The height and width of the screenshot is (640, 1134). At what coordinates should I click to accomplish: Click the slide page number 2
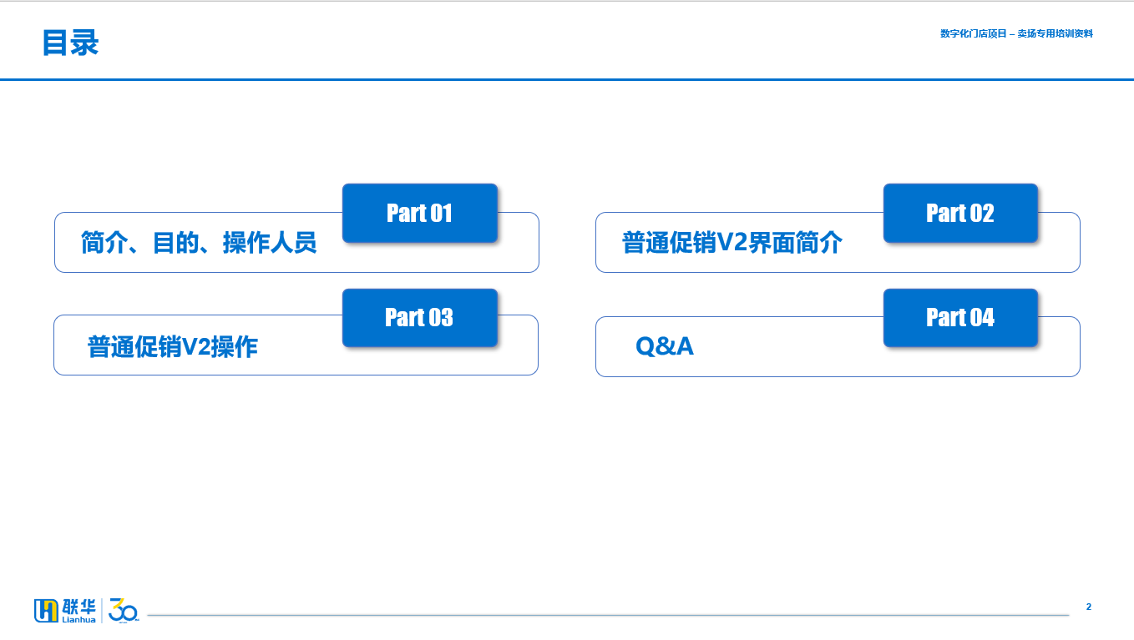click(1088, 607)
